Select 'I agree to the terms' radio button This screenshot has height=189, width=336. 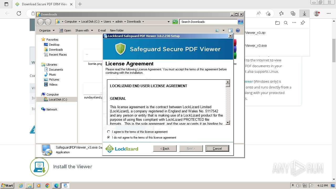pos(109,132)
